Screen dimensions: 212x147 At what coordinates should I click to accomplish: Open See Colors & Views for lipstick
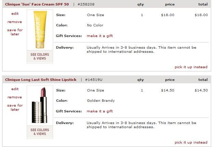(40, 132)
